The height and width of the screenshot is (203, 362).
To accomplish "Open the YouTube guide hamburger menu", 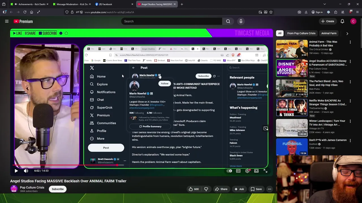I will pos(7,21).
